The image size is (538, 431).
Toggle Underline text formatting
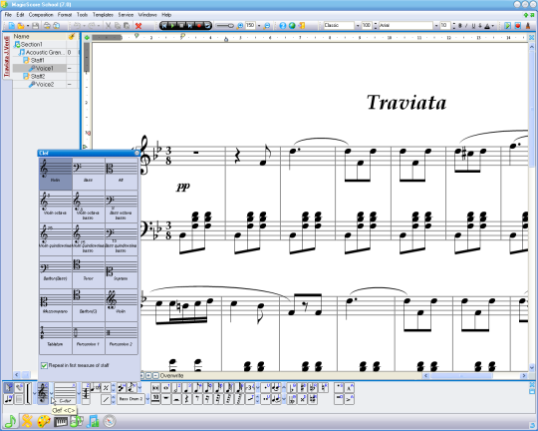(x=473, y=26)
